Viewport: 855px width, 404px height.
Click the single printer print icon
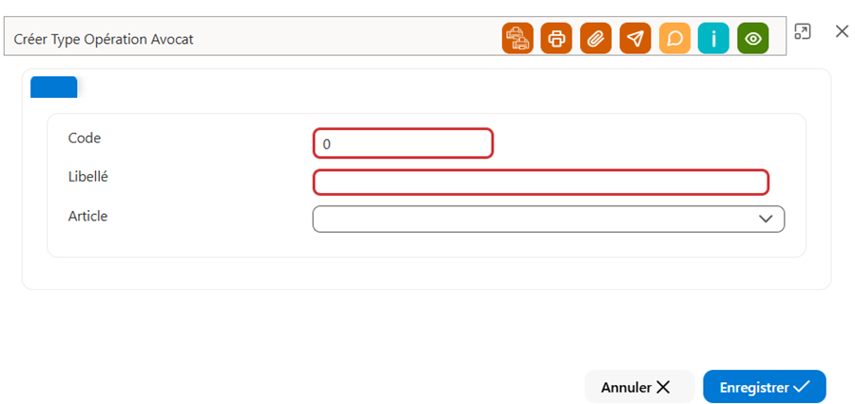pyautogui.click(x=556, y=38)
